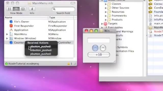Open the Info inspector button
Screen dimensions: 163x91
point(32,9)
